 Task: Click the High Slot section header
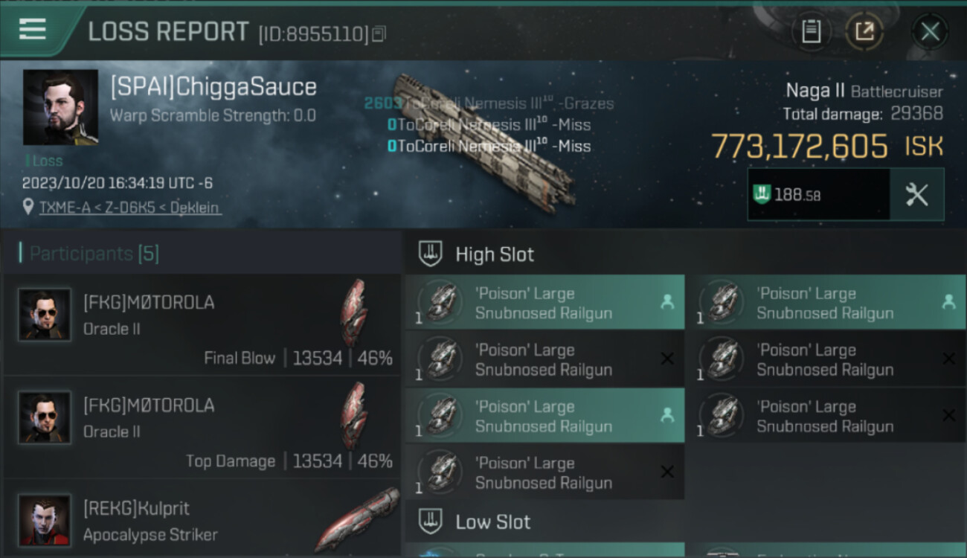[495, 254]
